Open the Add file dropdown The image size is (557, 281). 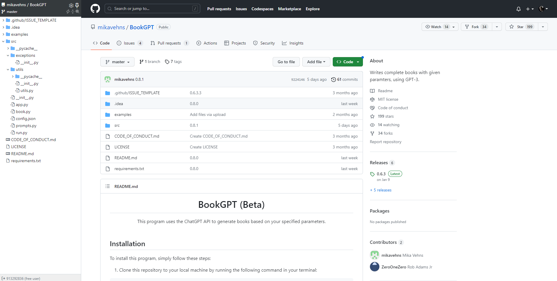point(316,62)
